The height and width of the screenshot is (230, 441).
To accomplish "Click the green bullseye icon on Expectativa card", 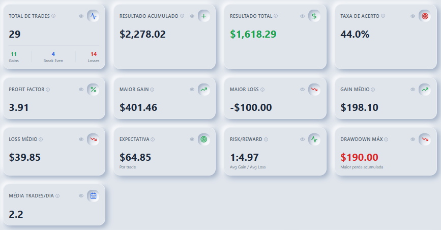I will (203, 139).
